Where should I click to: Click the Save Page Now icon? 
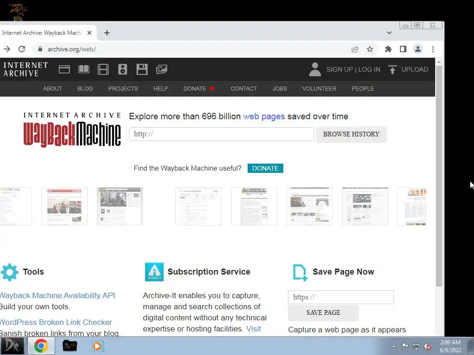click(300, 272)
